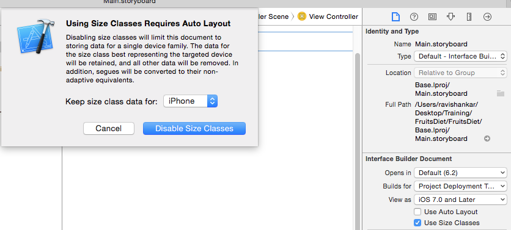Open the Quick Help inspector icon
This screenshot has width=511, height=230.
414,16
